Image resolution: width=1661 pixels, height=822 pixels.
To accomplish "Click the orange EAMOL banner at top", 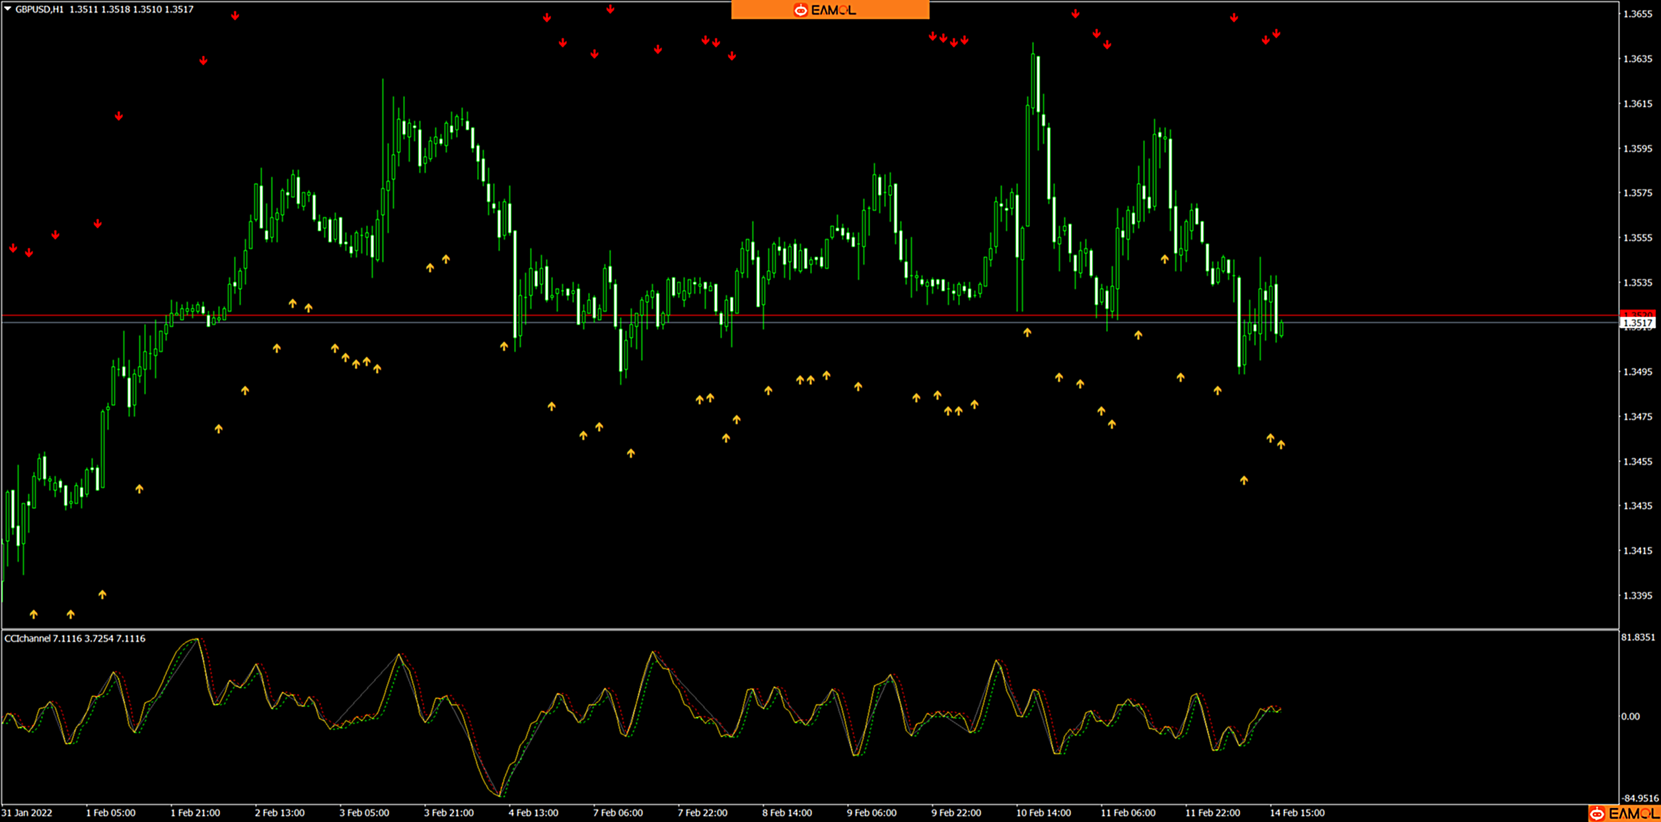I will click(830, 10).
